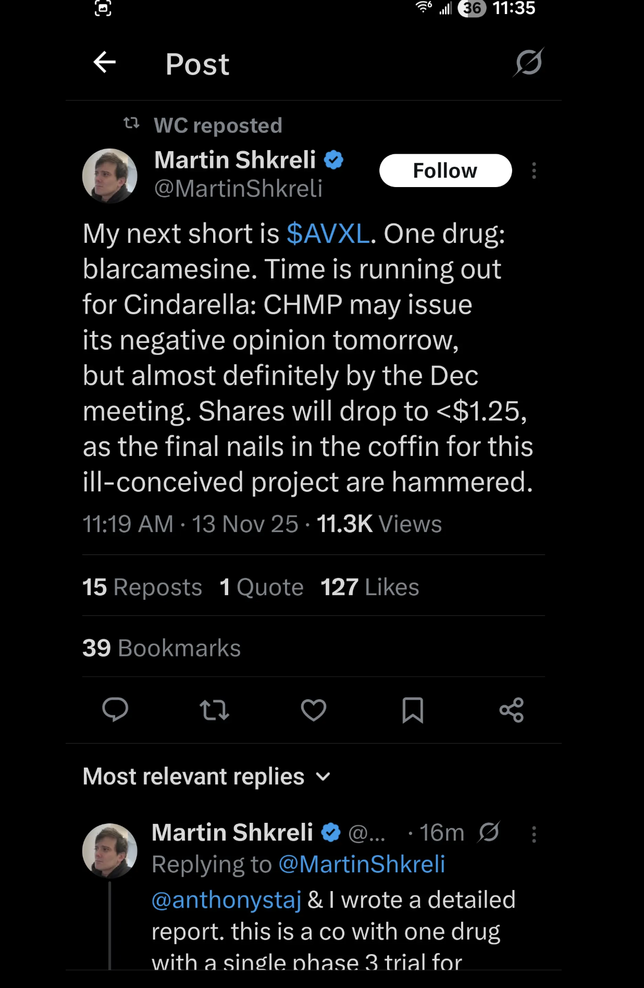Open @anthonystaj mention link
This screenshot has height=988, width=644.
[227, 900]
